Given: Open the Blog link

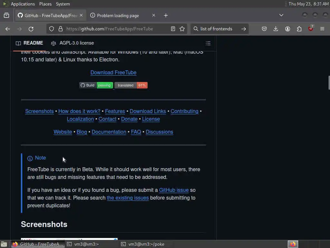Looking at the screenshot, I should coord(82,132).
